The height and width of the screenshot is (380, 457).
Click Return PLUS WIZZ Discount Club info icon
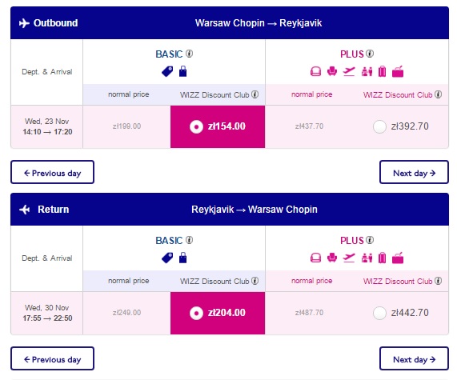click(438, 281)
